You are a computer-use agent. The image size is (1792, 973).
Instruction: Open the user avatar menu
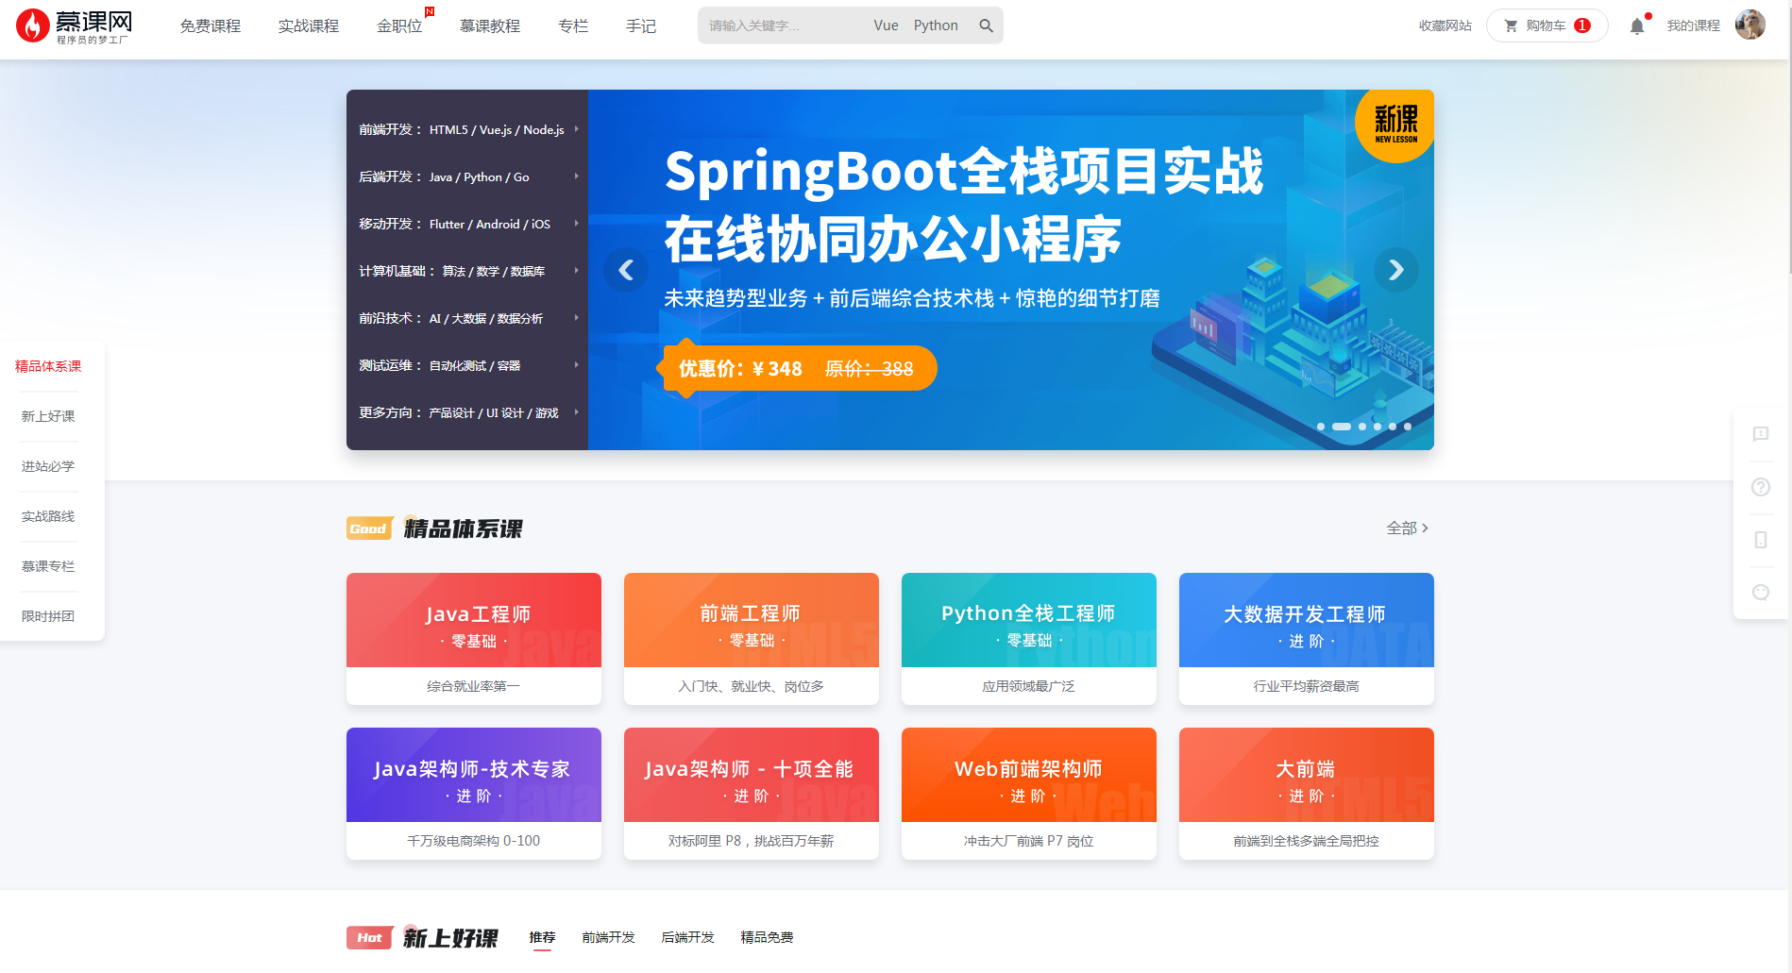[1750, 25]
